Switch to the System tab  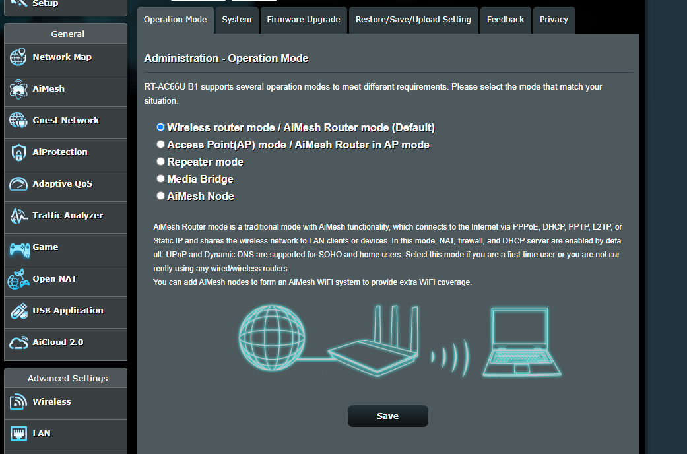(x=237, y=20)
